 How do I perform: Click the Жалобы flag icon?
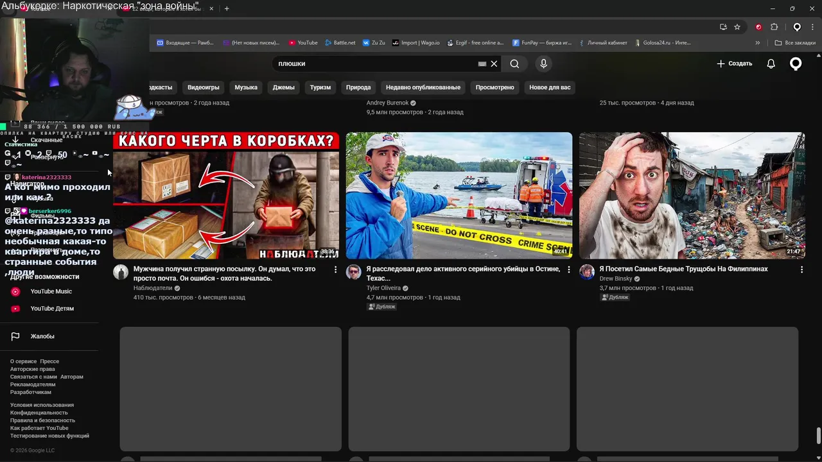click(15, 336)
